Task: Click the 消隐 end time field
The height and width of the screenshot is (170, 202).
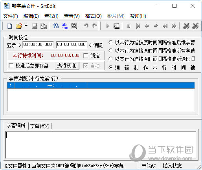Action: 72,44
